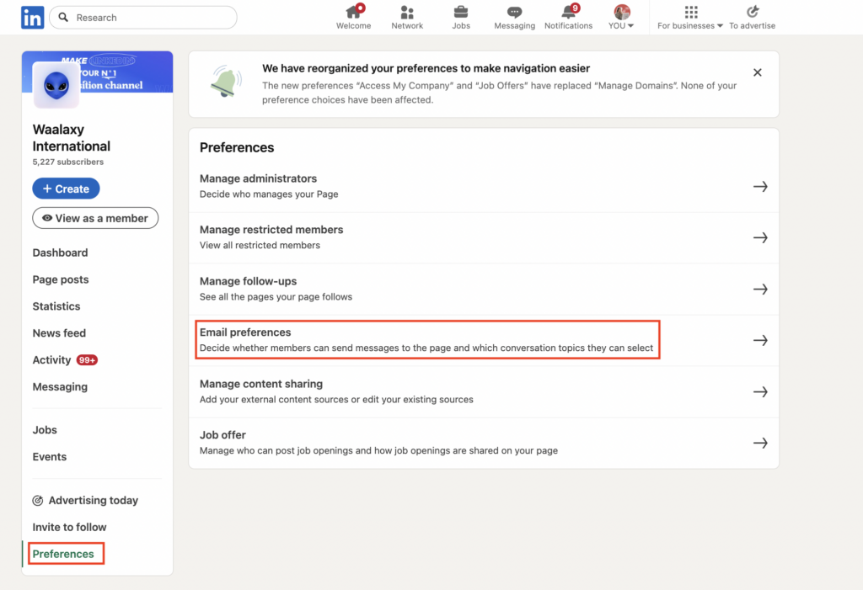Click the View as a member button
Image resolution: width=863 pixels, height=590 pixels.
pos(95,218)
